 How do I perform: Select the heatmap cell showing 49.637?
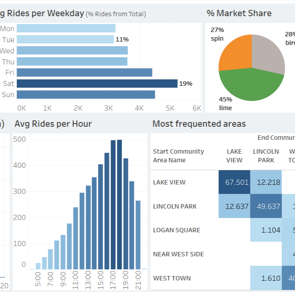tap(266, 206)
